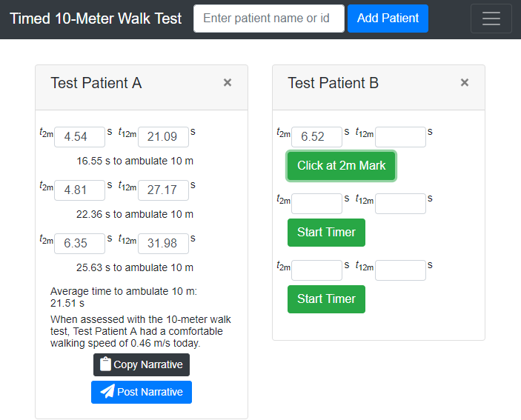Focus the patient name or id field
Viewport: 521px width, 420px height.
[268, 19]
